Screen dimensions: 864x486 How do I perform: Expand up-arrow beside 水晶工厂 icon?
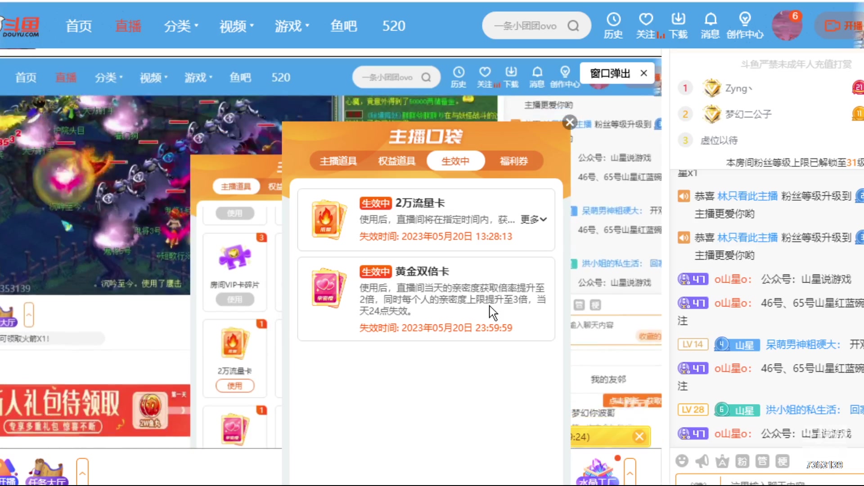tap(630, 472)
